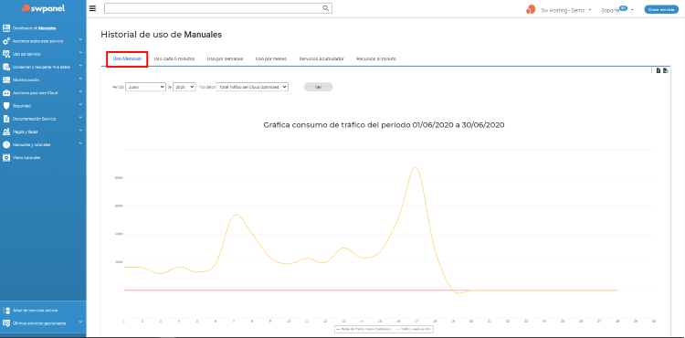
Task: Open the Sw Hosting - Demo account dropdown
Action: pyautogui.click(x=566, y=10)
